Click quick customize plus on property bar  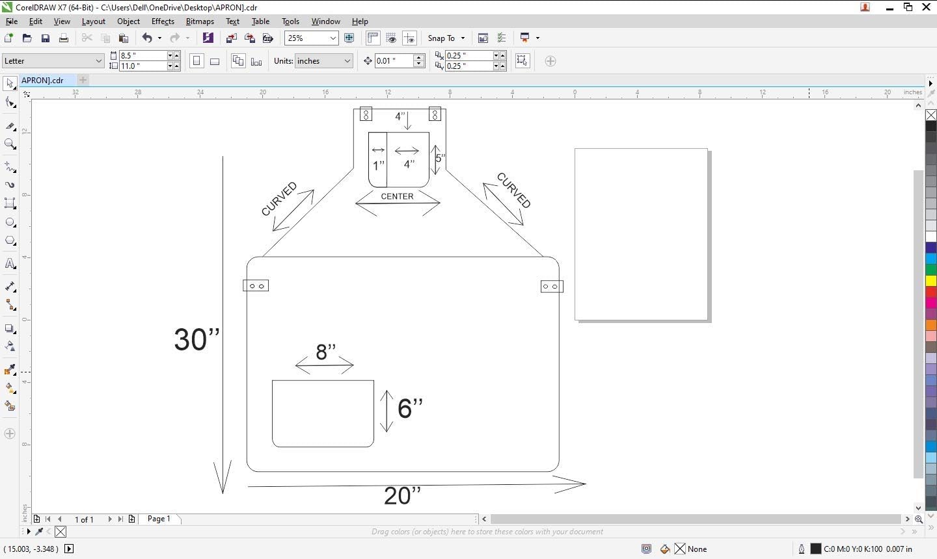550,61
